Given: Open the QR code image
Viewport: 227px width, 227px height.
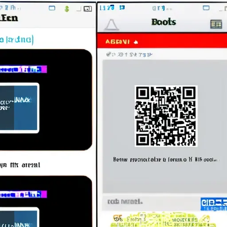Looking at the screenshot, I should [166, 116].
